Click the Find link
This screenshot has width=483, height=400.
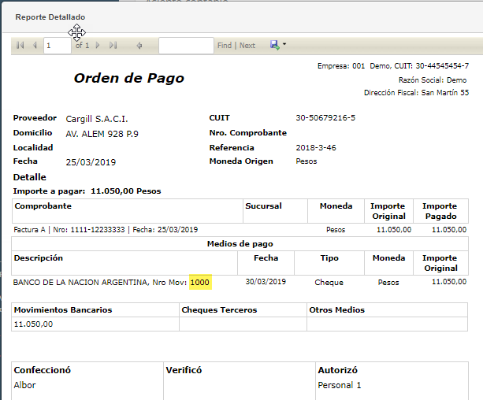click(x=225, y=45)
